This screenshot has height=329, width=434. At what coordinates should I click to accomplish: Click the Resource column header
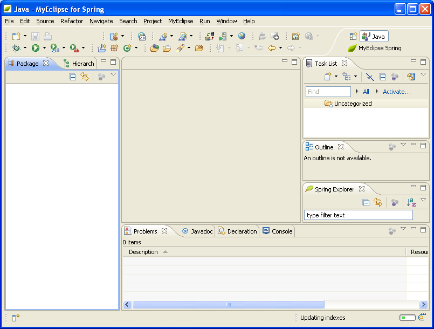(417, 252)
